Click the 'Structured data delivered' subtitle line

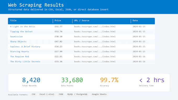coord(58,9)
